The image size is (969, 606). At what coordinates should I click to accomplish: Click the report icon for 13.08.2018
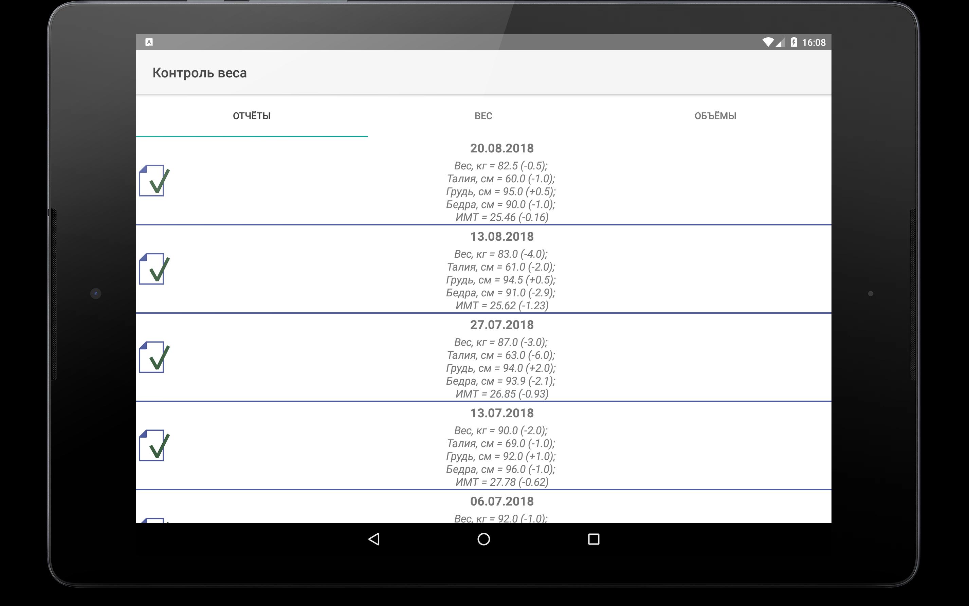coord(154,269)
